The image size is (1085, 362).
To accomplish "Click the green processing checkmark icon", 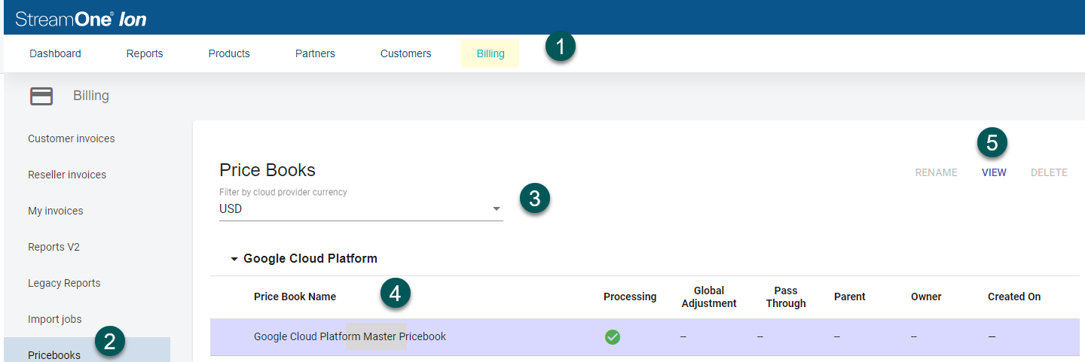I will [x=613, y=337].
